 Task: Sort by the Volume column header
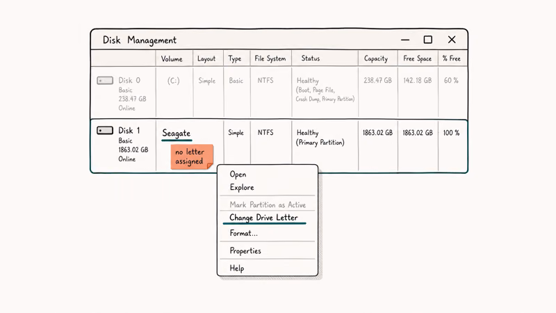tap(172, 59)
